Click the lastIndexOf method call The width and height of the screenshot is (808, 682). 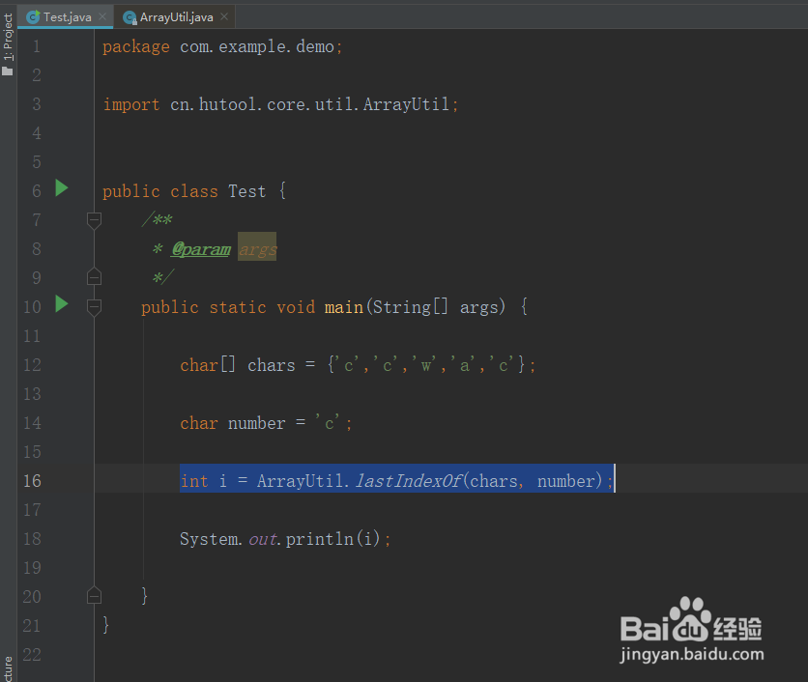(x=409, y=481)
